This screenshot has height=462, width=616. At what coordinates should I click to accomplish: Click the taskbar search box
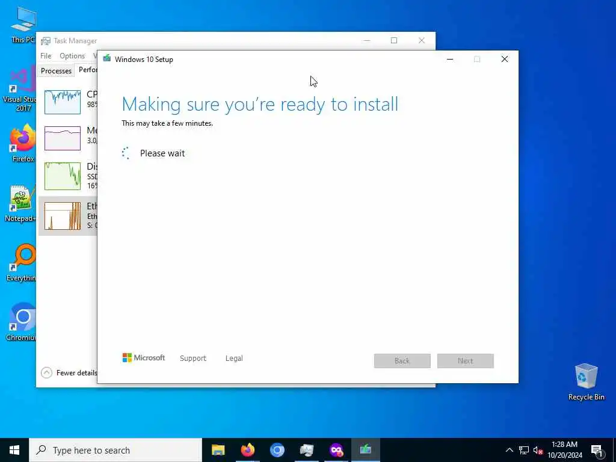[x=115, y=450]
